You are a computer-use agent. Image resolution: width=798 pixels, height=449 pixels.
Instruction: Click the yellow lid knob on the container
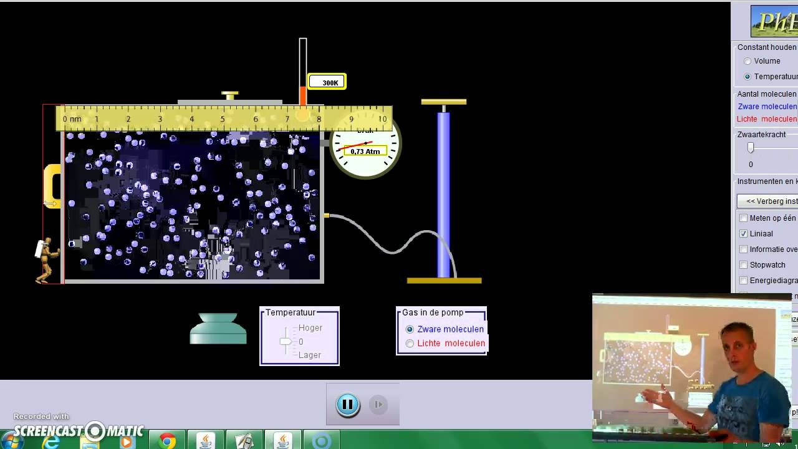tap(229, 95)
